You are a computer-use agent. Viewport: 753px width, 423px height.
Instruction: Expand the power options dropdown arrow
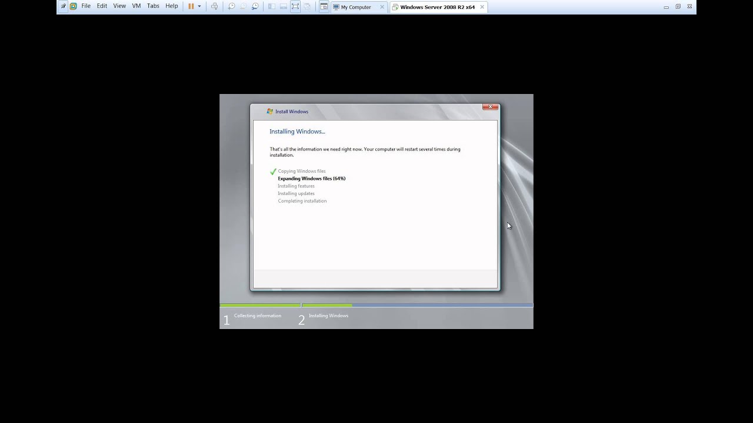pyautogui.click(x=199, y=6)
